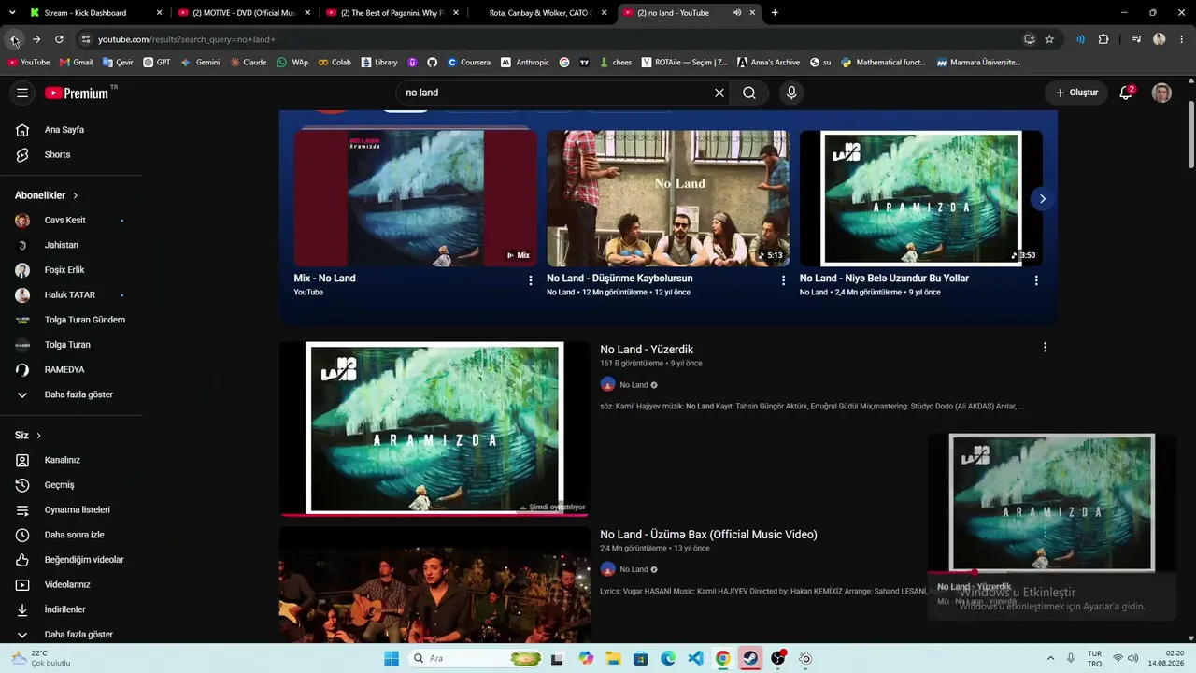Expand the Abonelikler section arrow
Screen dimensions: 1196x673
coord(75,195)
